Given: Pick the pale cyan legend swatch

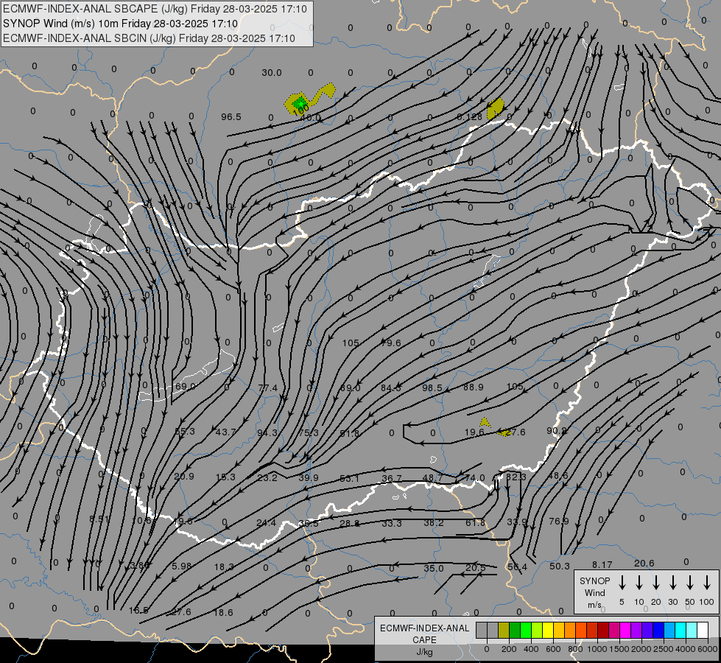Looking at the screenshot, I should (691, 630).
